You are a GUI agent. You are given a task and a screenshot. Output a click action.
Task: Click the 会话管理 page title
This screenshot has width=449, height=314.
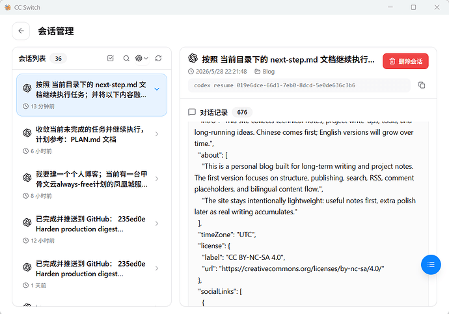click(x=56, y=31)
